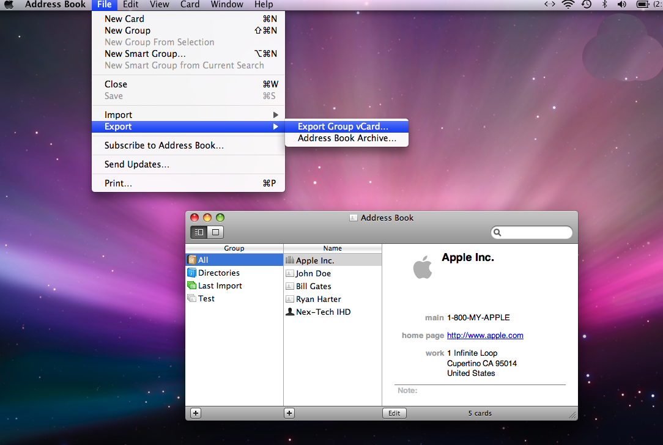This screenshot has width=663, height=445.
Task: Click the Nex-Tech IHD person icon
Action: point(290,312)
